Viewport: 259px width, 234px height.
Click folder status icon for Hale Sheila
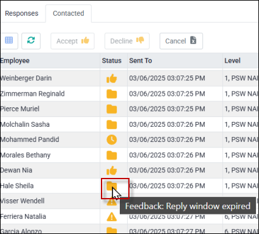coord(111,185)
